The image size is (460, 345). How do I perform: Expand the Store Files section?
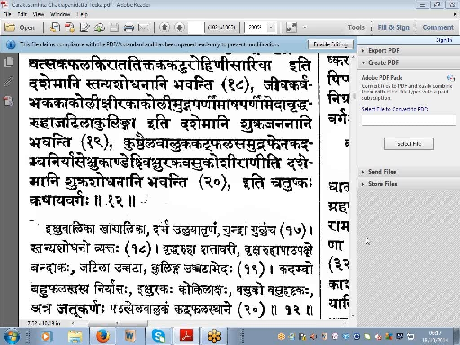click(382, 184)
